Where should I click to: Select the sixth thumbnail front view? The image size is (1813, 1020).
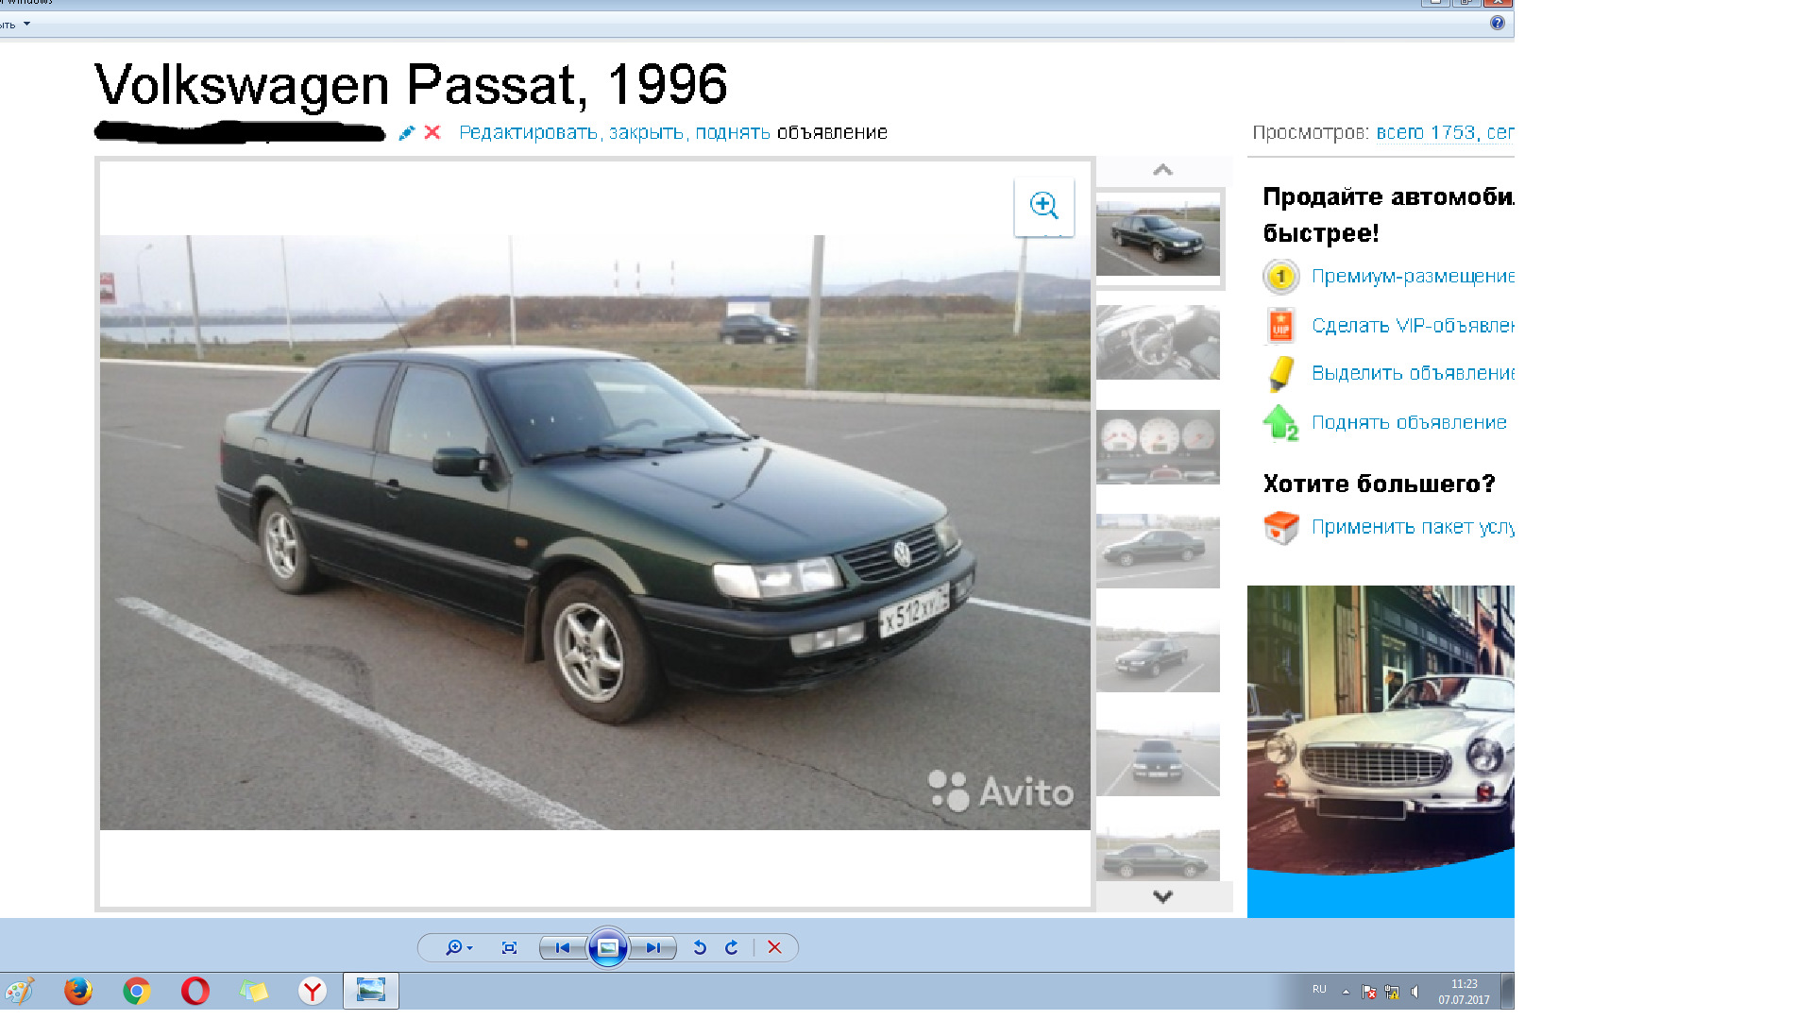click(x=1158, y=759)
